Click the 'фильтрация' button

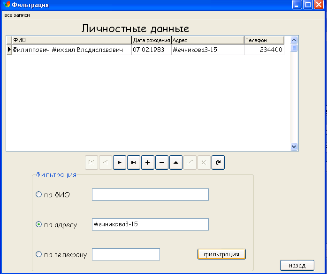pos(221,254)
